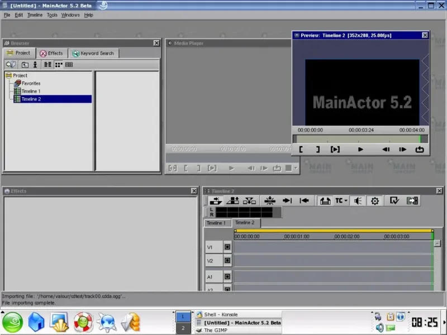
Task: Play in-to-out range in Preview window
Action: pos(335,149)
